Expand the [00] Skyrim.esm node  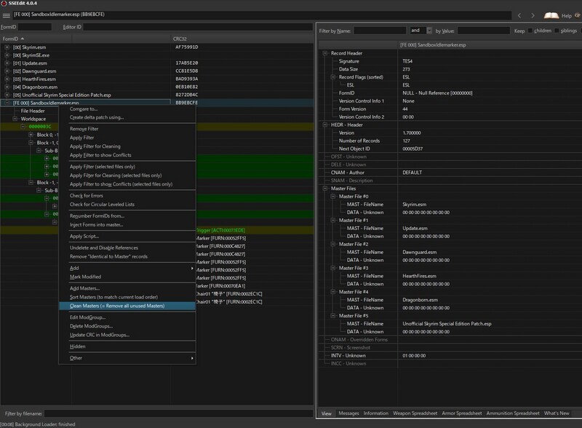point(7,47)
